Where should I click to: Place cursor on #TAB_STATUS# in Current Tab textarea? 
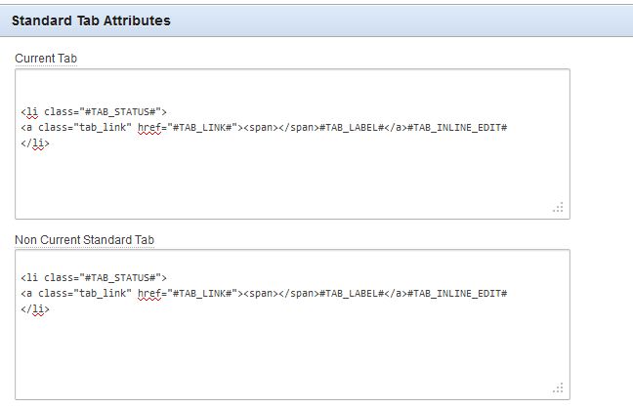125,112
